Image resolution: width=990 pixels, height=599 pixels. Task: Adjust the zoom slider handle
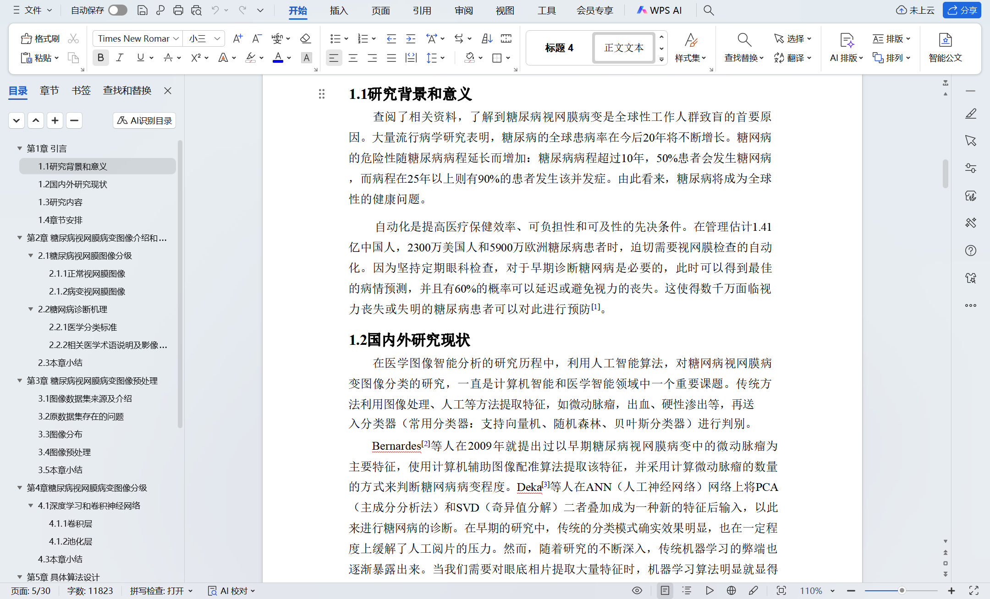point(902,591)
